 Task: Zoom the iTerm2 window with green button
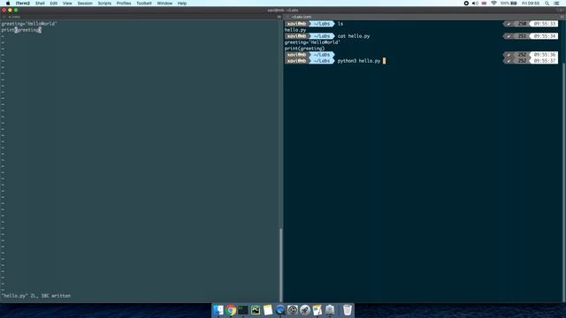pyautogui.click(x=16, y=10)
